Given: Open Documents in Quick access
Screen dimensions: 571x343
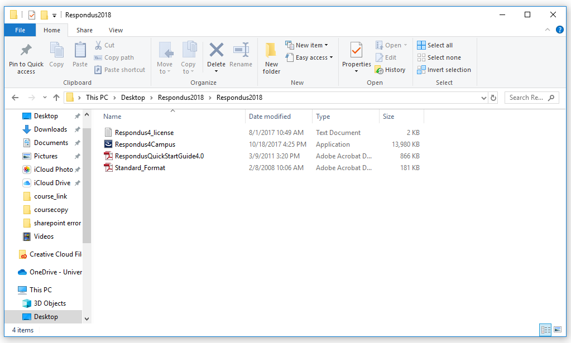Looking at the screenshot, I should coord(51,143).
